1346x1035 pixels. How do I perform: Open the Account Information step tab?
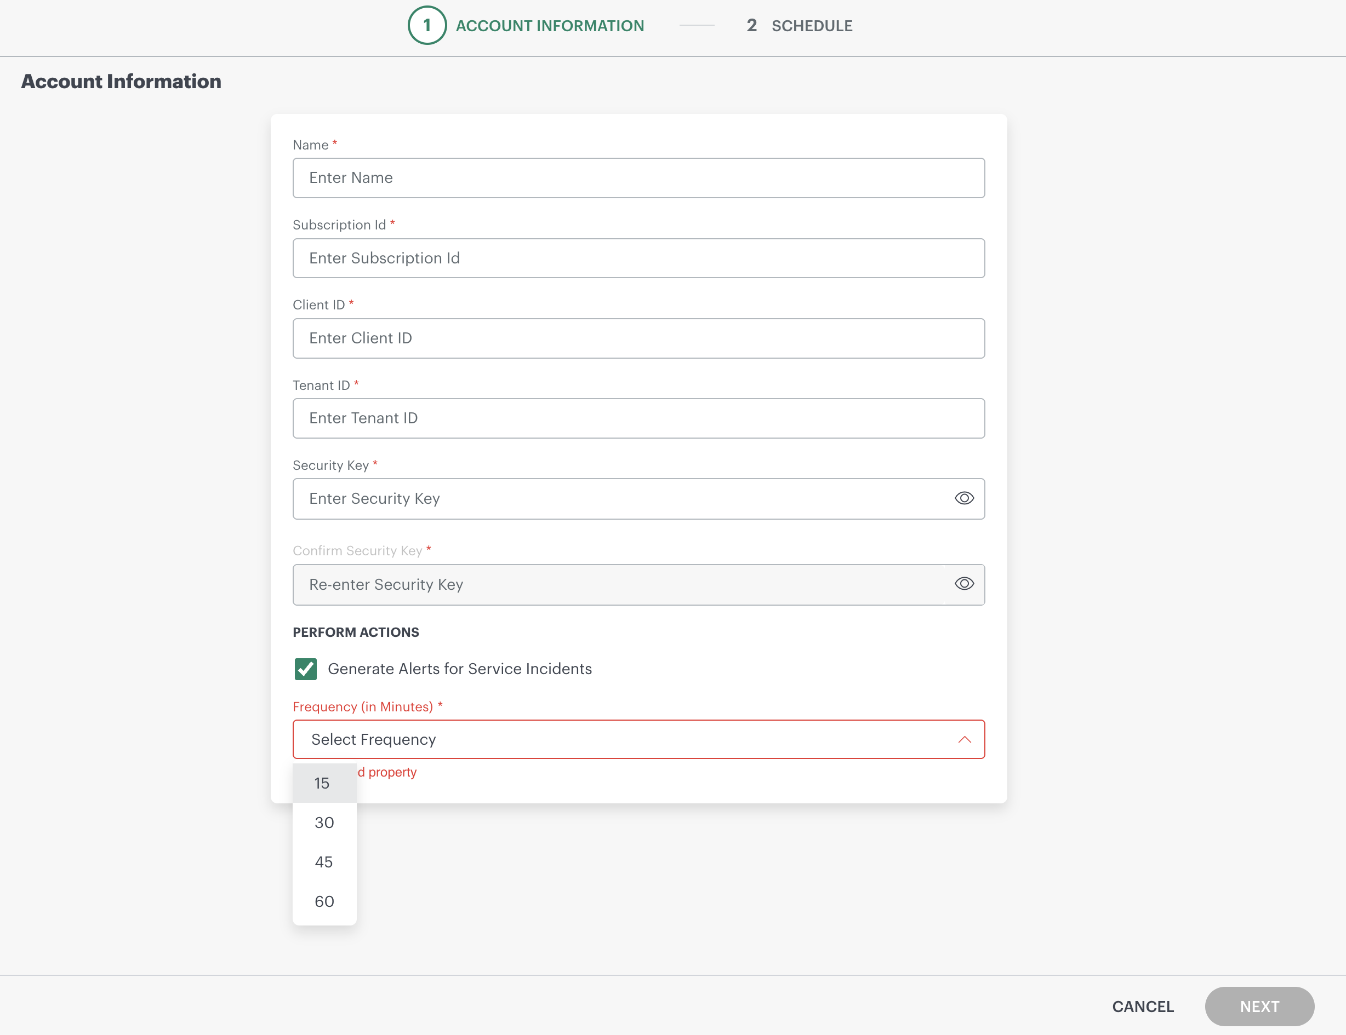549,25
